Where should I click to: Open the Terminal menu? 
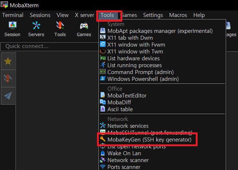[x=13, y=15]
